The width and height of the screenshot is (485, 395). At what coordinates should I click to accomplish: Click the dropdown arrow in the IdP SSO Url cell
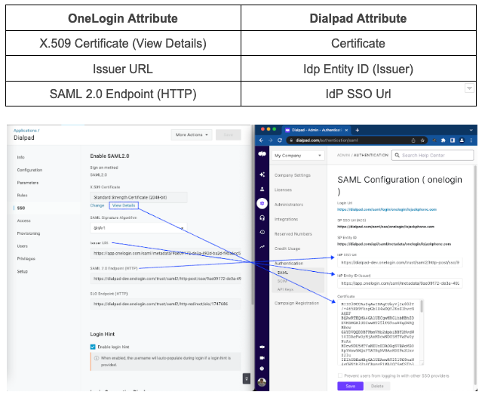coord(469,88)
